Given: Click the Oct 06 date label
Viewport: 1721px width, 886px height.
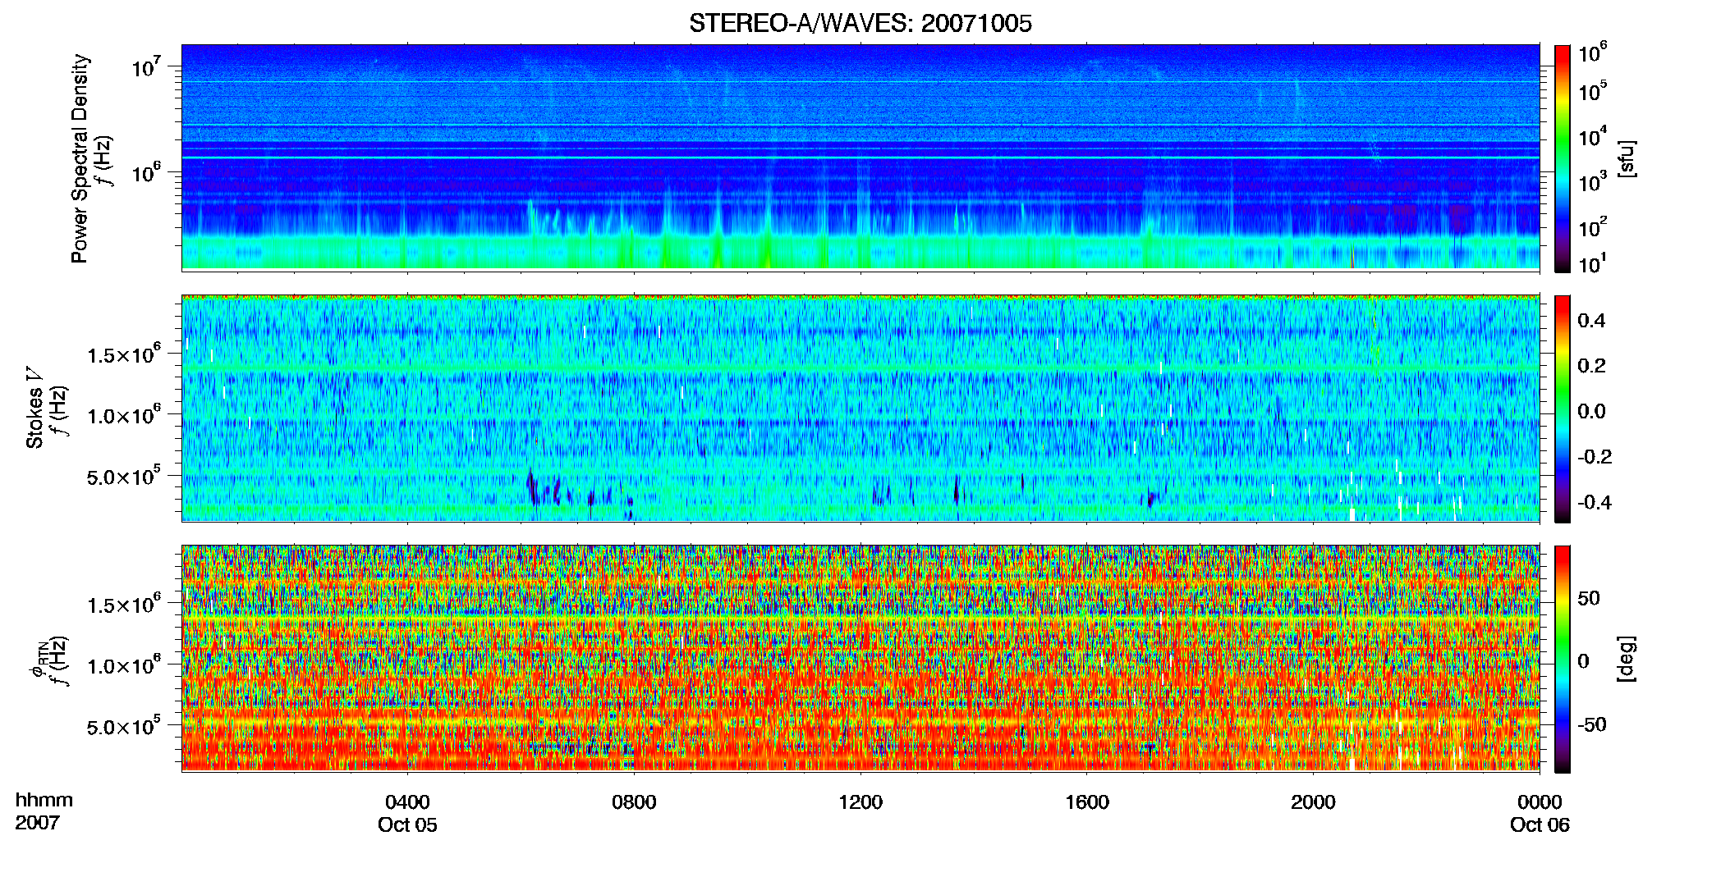Looking at the screenshot, I should click(1540, 824).
